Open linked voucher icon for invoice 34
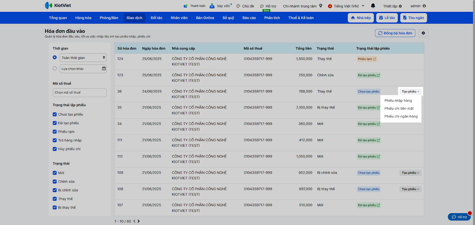Viewport: 475px width, 225px height. 378,124
